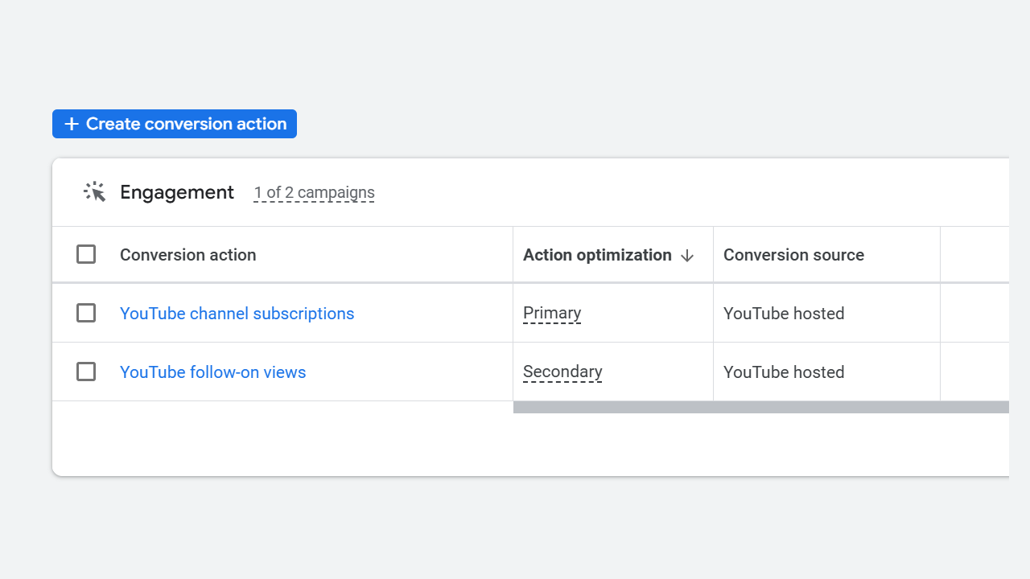The image size is (1030, 579).
Task: Click the Engagement section title
Action: pos(177,192)
